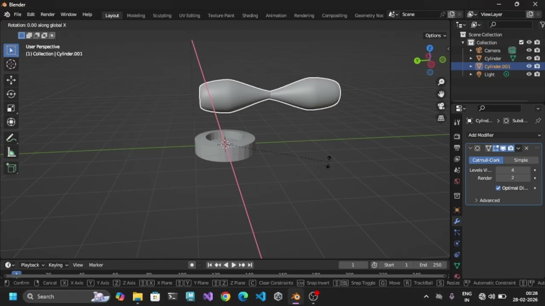The height and width of the screenshot is (306, 545).
Task: Open the Render properties tab
Action: tap(457, 136)
